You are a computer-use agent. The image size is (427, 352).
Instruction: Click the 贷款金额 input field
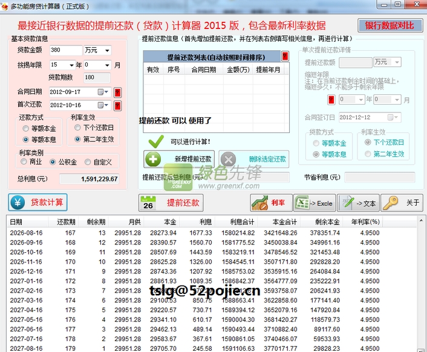point(66,50)
